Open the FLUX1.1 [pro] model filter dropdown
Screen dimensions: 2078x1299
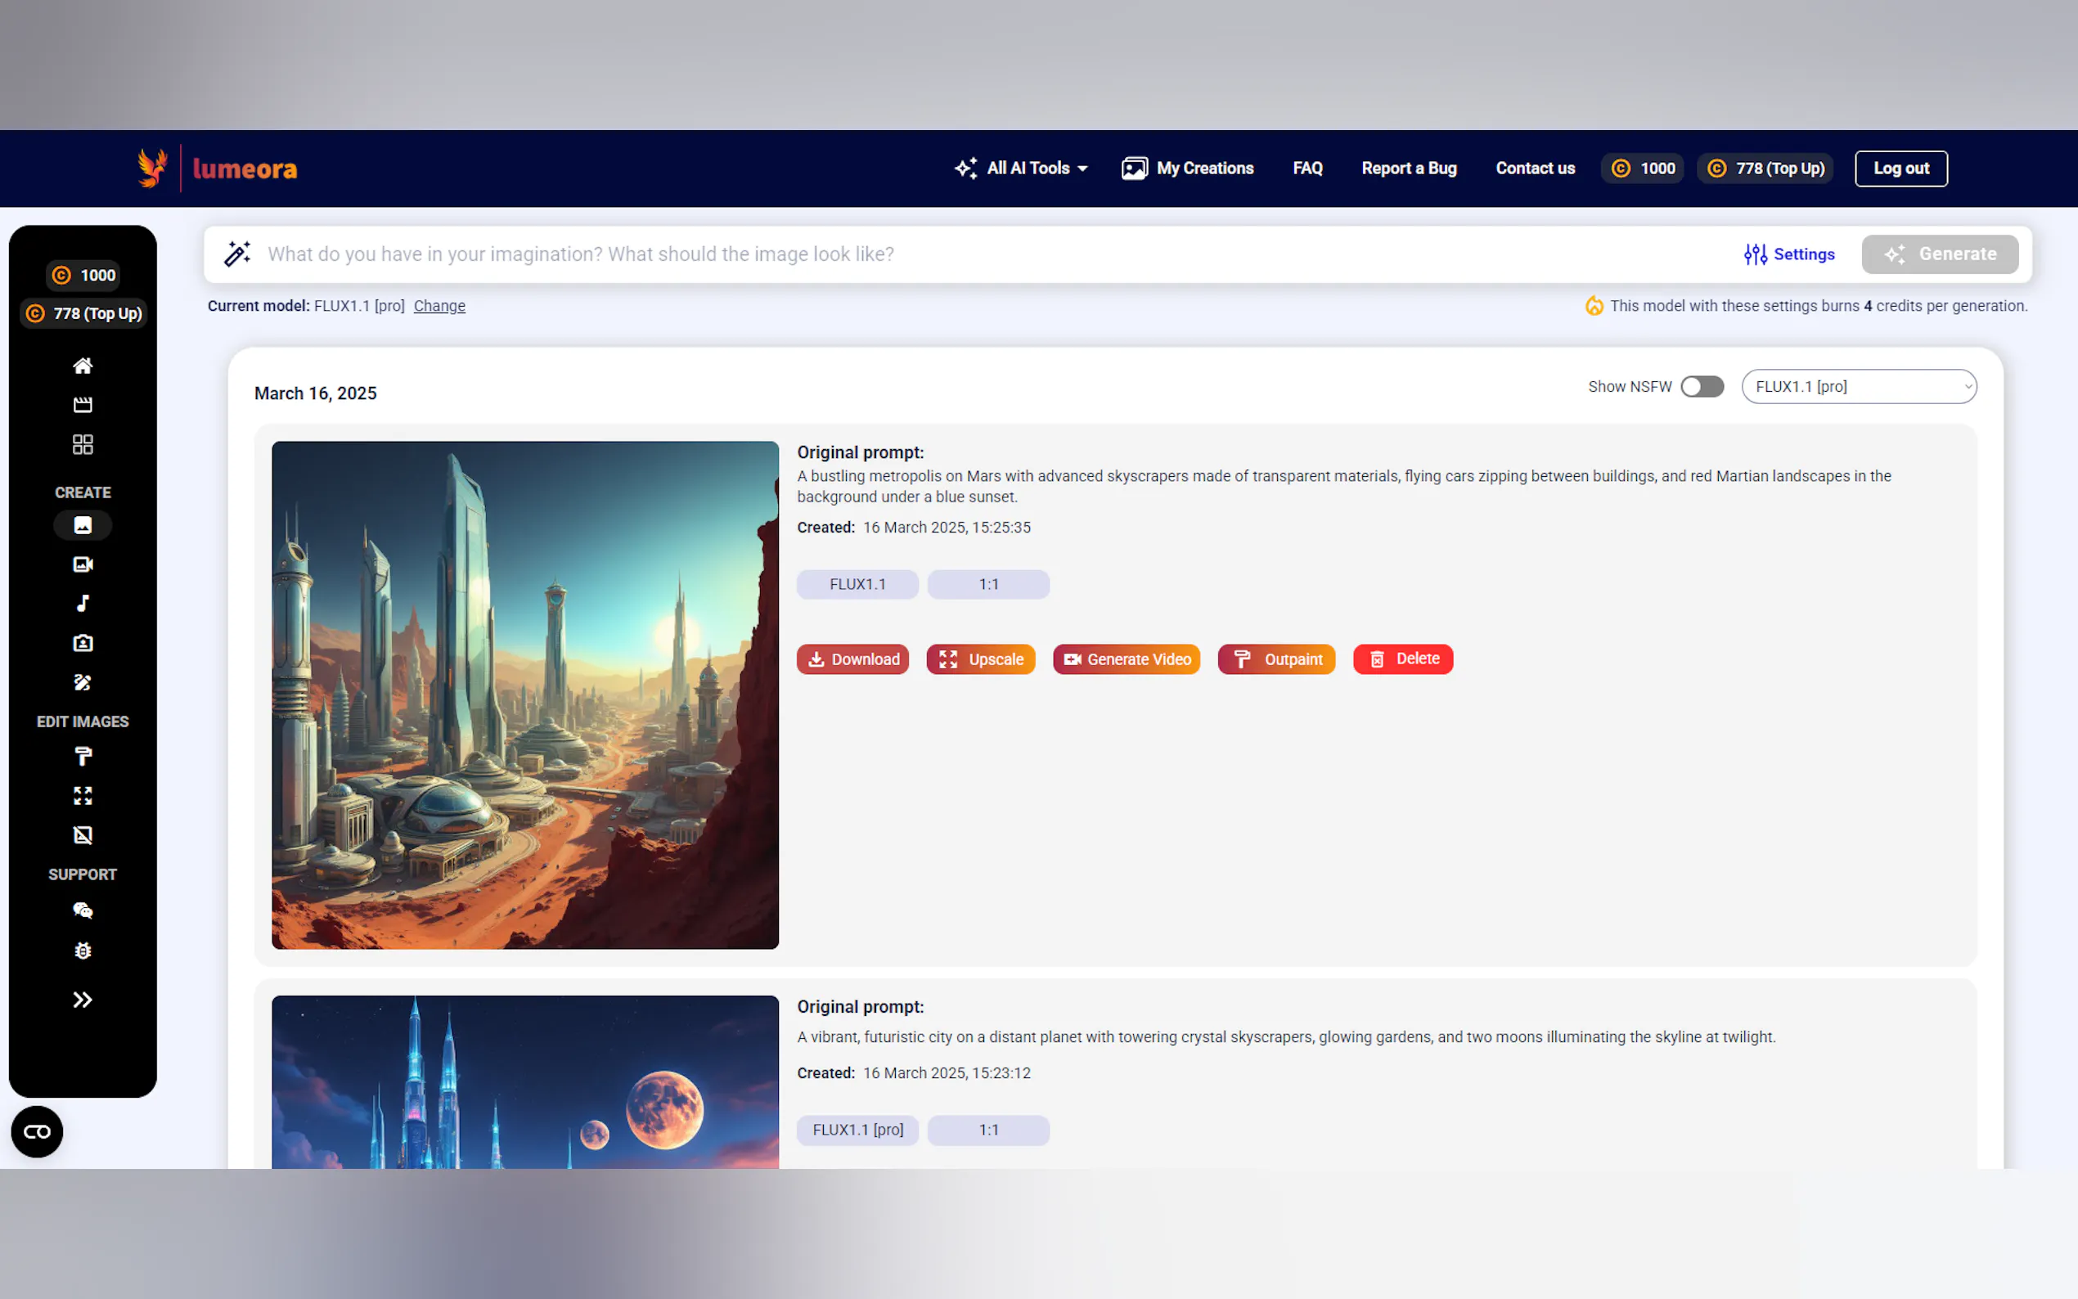coord(1858,387)
